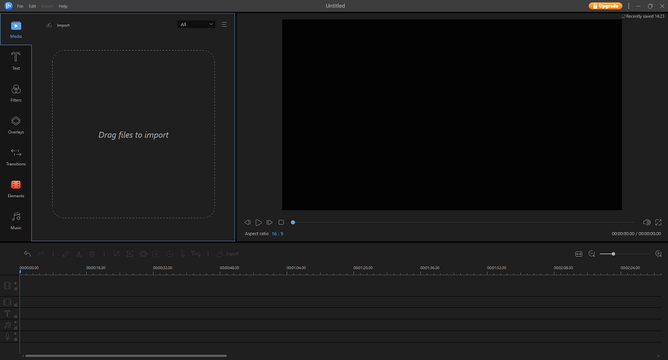Open the Music library

(15, 221)
